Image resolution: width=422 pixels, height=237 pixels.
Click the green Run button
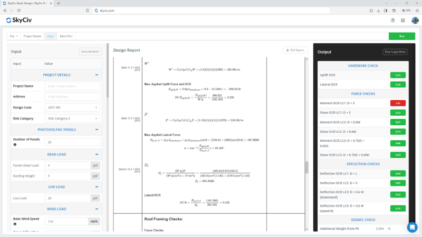(x=401, y=36)
